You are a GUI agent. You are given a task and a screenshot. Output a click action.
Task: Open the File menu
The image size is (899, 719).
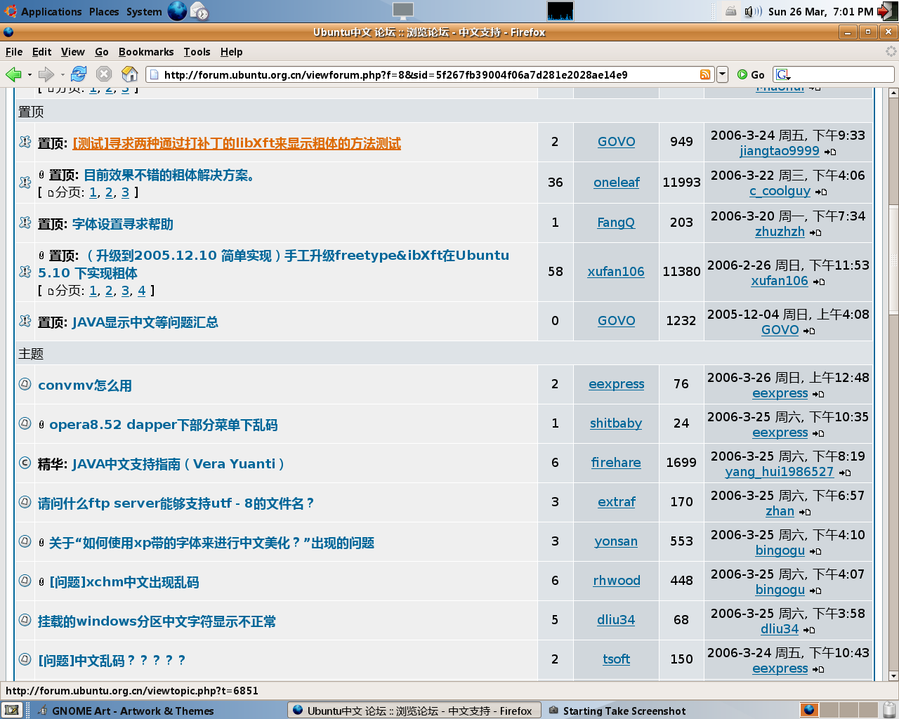(x=14, y=52)
